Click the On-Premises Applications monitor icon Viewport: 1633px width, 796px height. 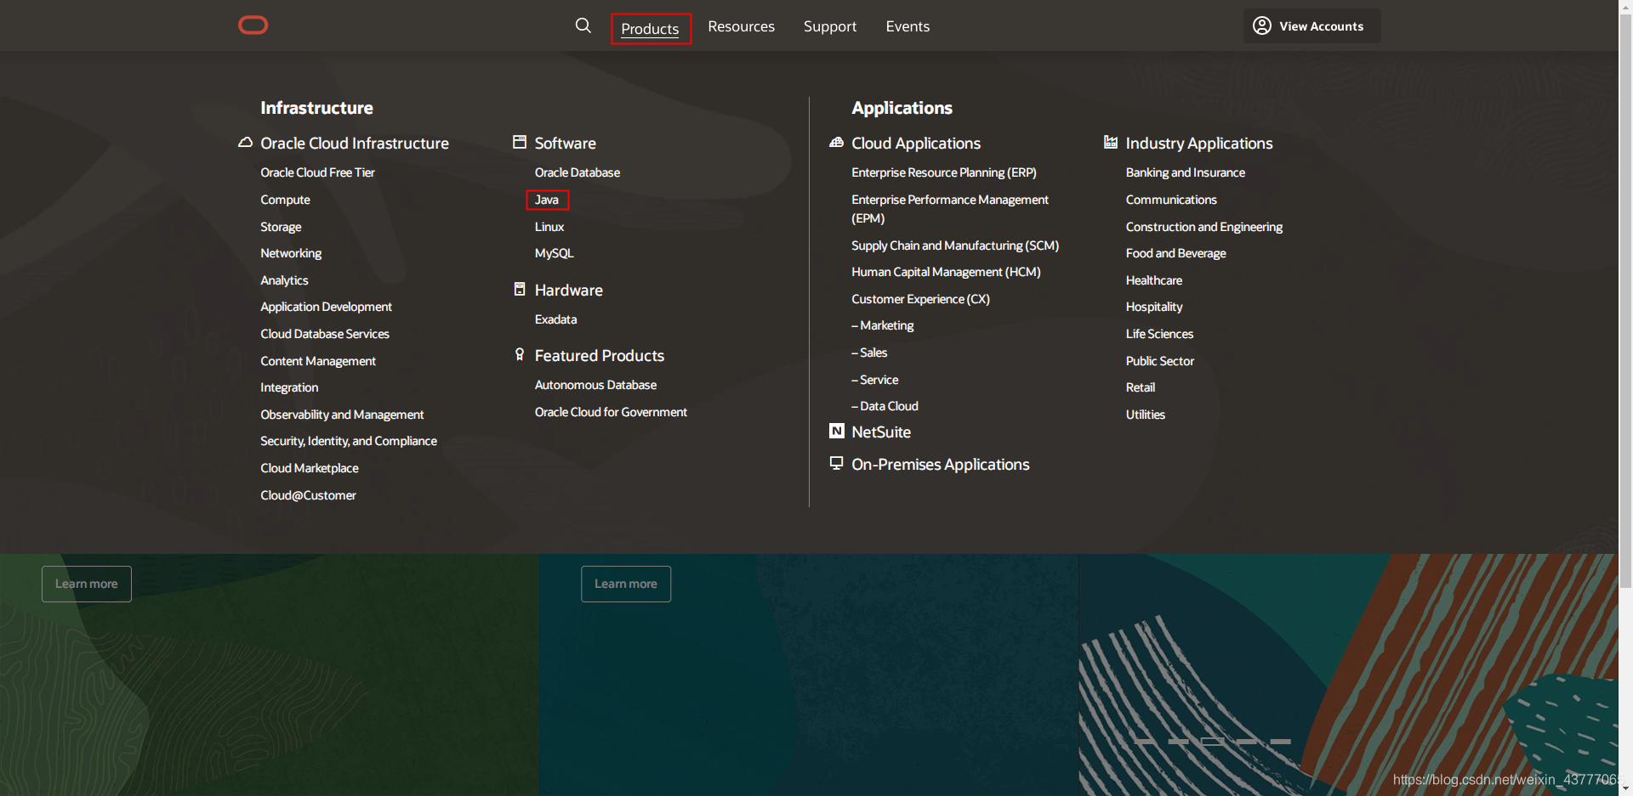[837, 463]
